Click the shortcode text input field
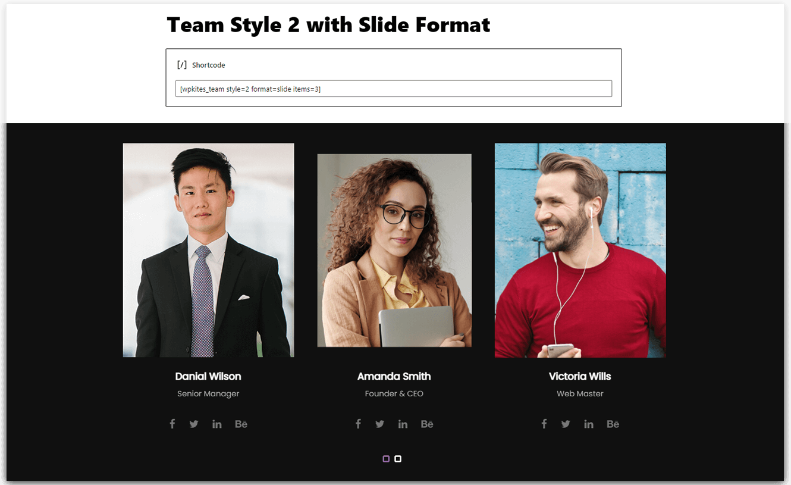Screen dimensions: 791x485 (394, 89)
